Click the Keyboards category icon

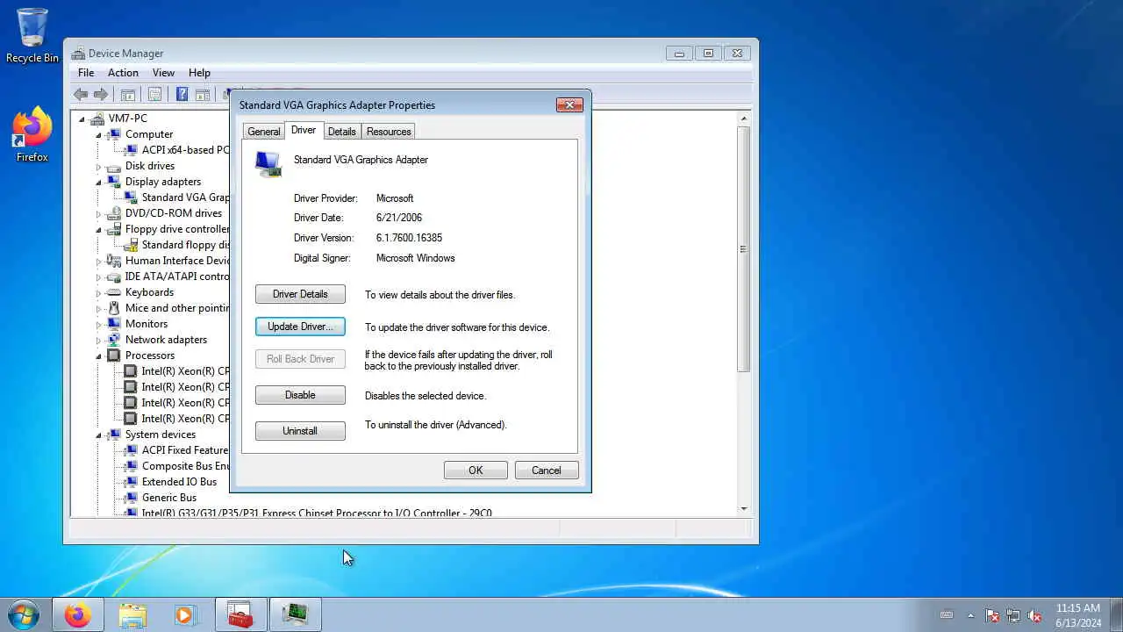(x=113, y=292)
